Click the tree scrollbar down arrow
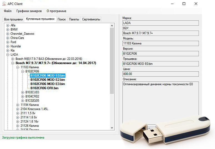The height and width of the screenshot is (149, 215). tap(112, 128)
